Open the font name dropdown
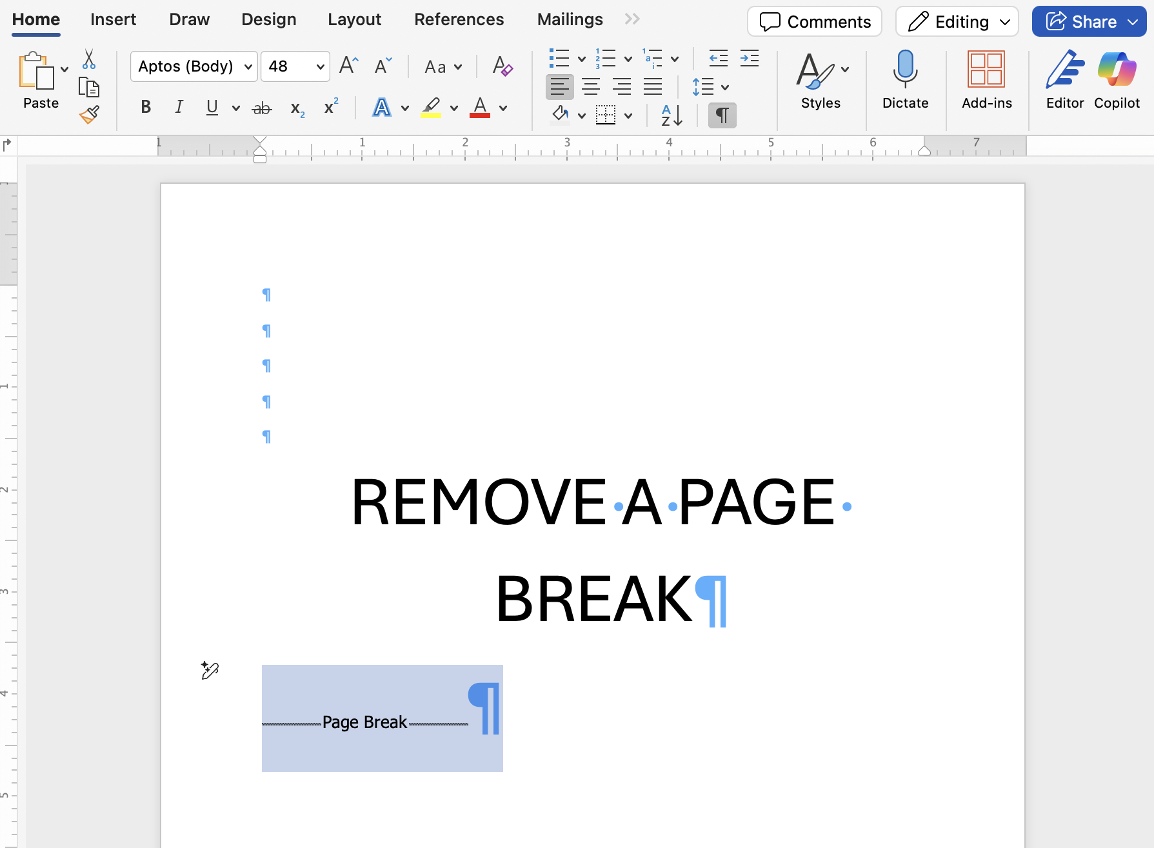 (248, 66)
